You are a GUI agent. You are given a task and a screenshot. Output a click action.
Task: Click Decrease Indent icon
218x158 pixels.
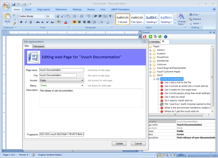[x=95, y=16]
